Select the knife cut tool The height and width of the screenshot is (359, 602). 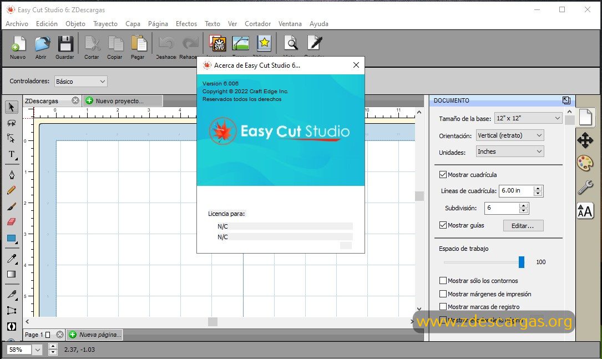click(12, 295)
